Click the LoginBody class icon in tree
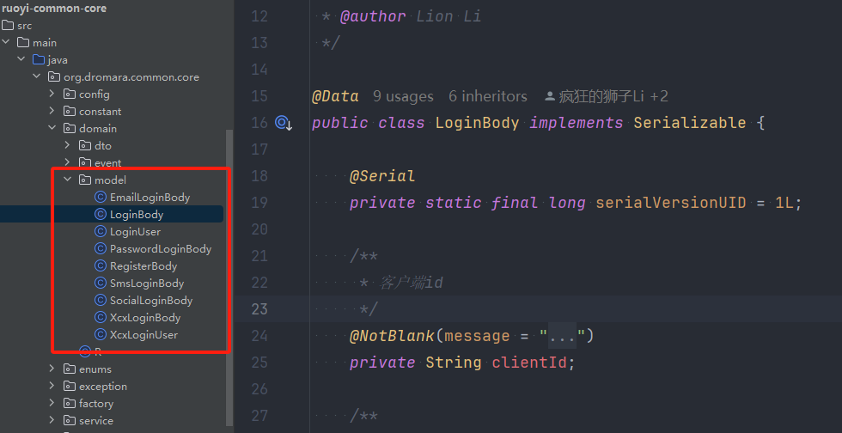 101,215
